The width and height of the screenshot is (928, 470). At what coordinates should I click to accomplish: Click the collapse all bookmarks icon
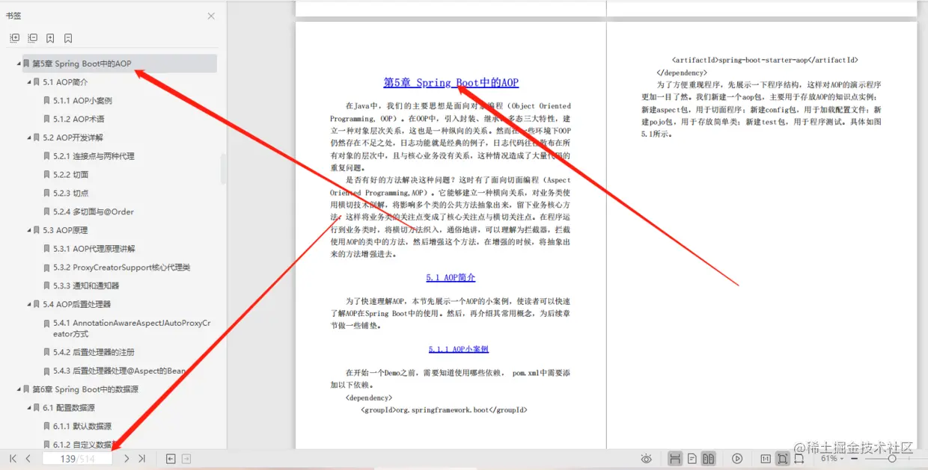[32, 38]
